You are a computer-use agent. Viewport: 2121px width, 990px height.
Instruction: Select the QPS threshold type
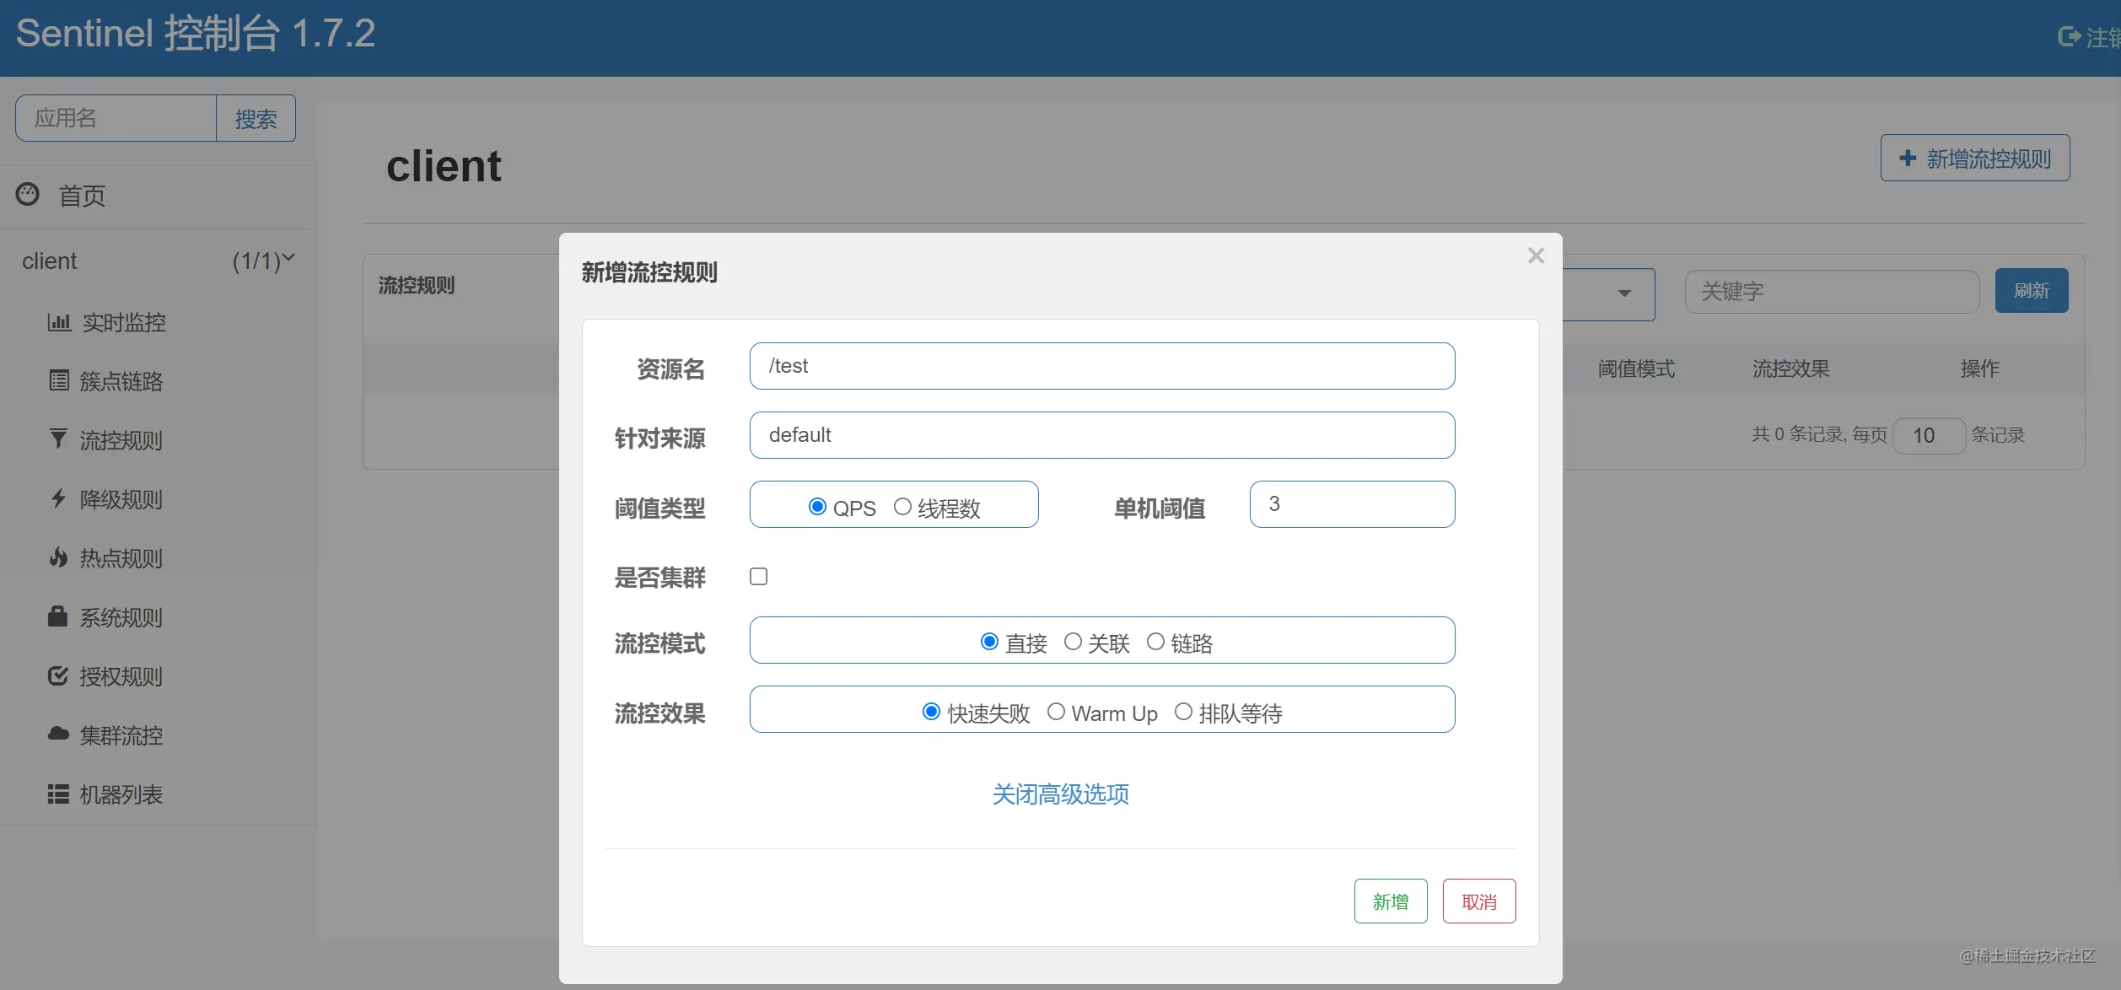click(817, 506)
